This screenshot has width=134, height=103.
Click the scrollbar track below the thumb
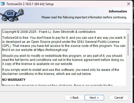tap(128, 71)
